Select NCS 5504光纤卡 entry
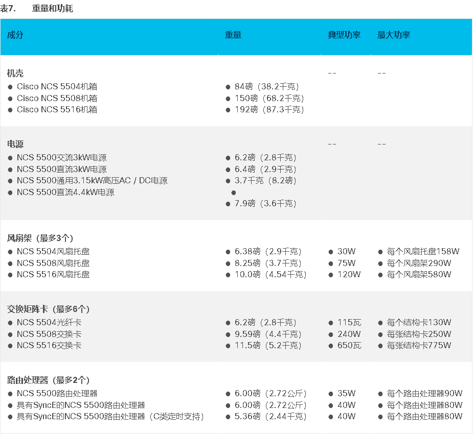 coord(49,323)
